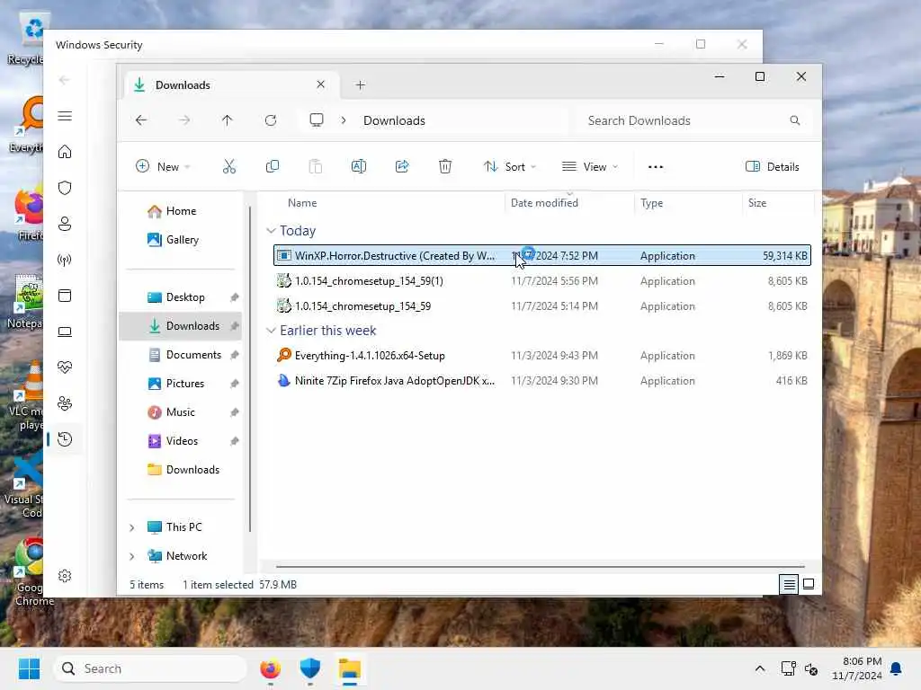This screenshot has width=921, height=690.
Task: Open pinned Documents folder
Action: click(x=193, y=355)
